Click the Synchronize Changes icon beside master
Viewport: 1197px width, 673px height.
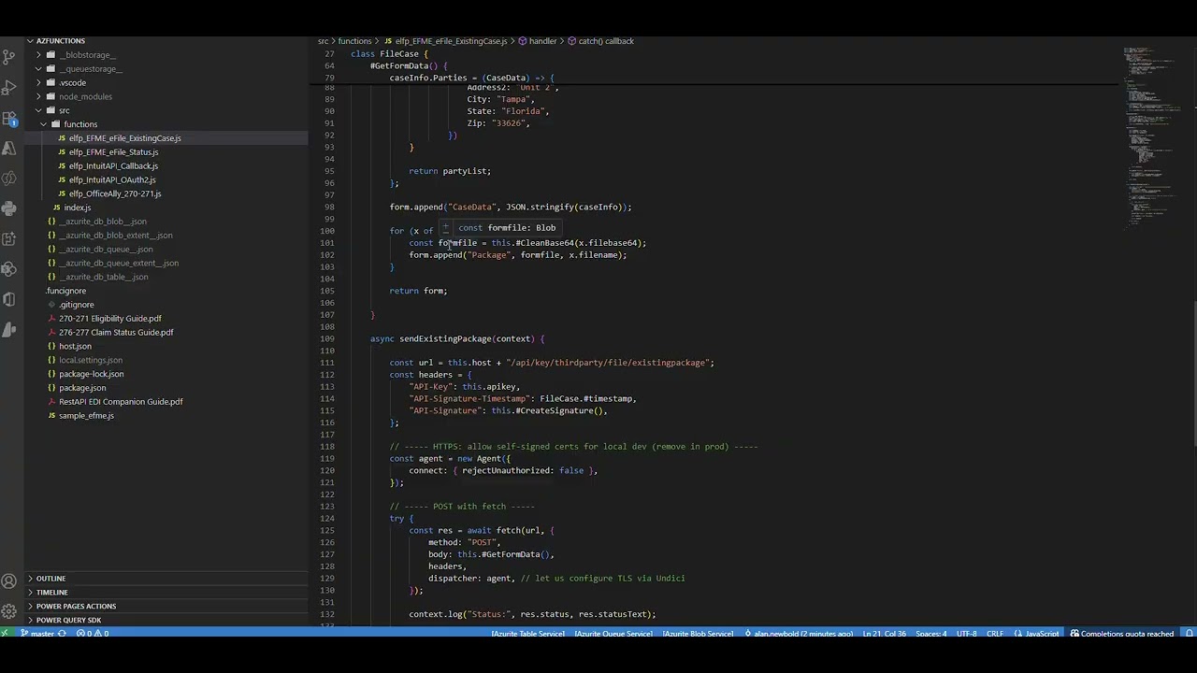[62, 634]
